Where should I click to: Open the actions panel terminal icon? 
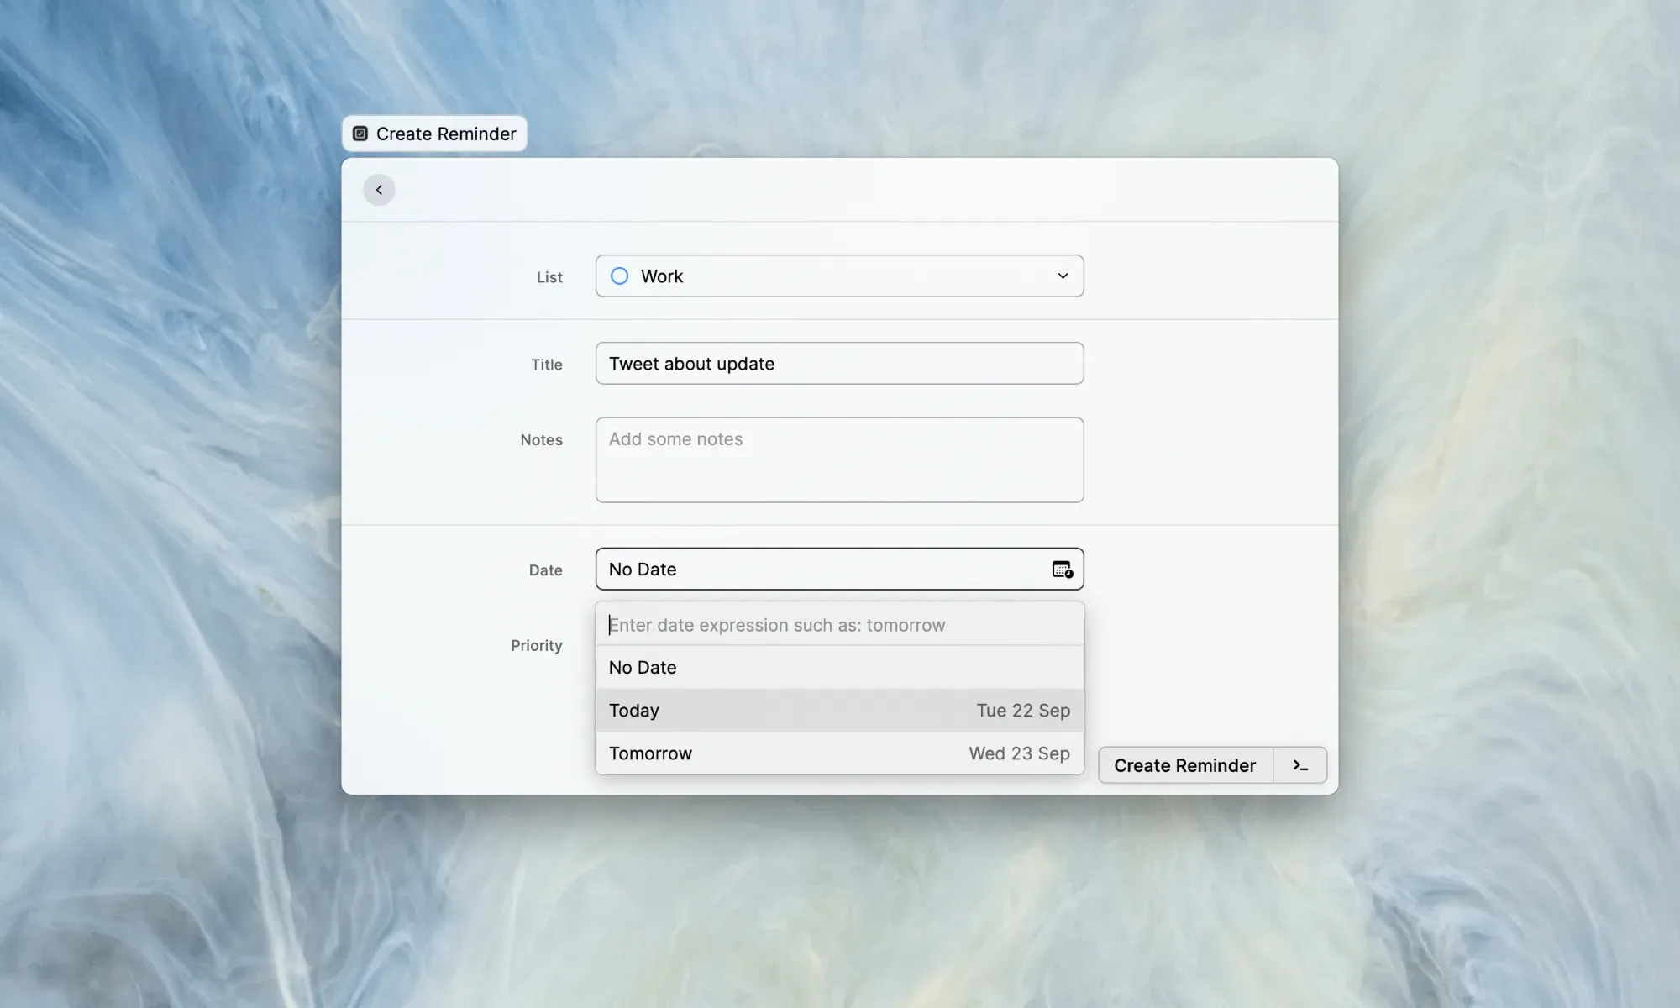[1300, 765]
